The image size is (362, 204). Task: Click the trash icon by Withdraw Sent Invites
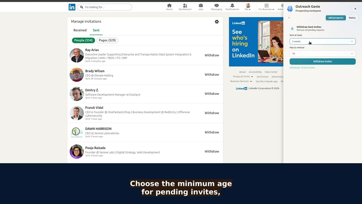coord(292,29)
